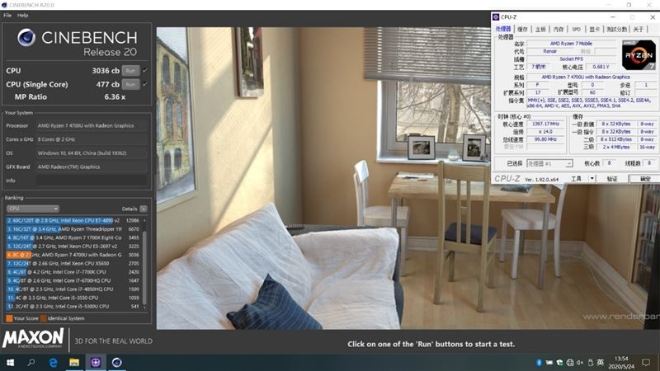Open the ranking CPU dropdown
The height and width of the screenshot is (371, 660).
(32, 209)
